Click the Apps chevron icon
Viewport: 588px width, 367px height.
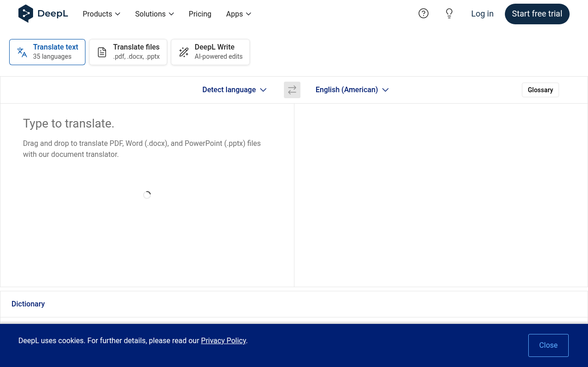click(x=248, y=14)
